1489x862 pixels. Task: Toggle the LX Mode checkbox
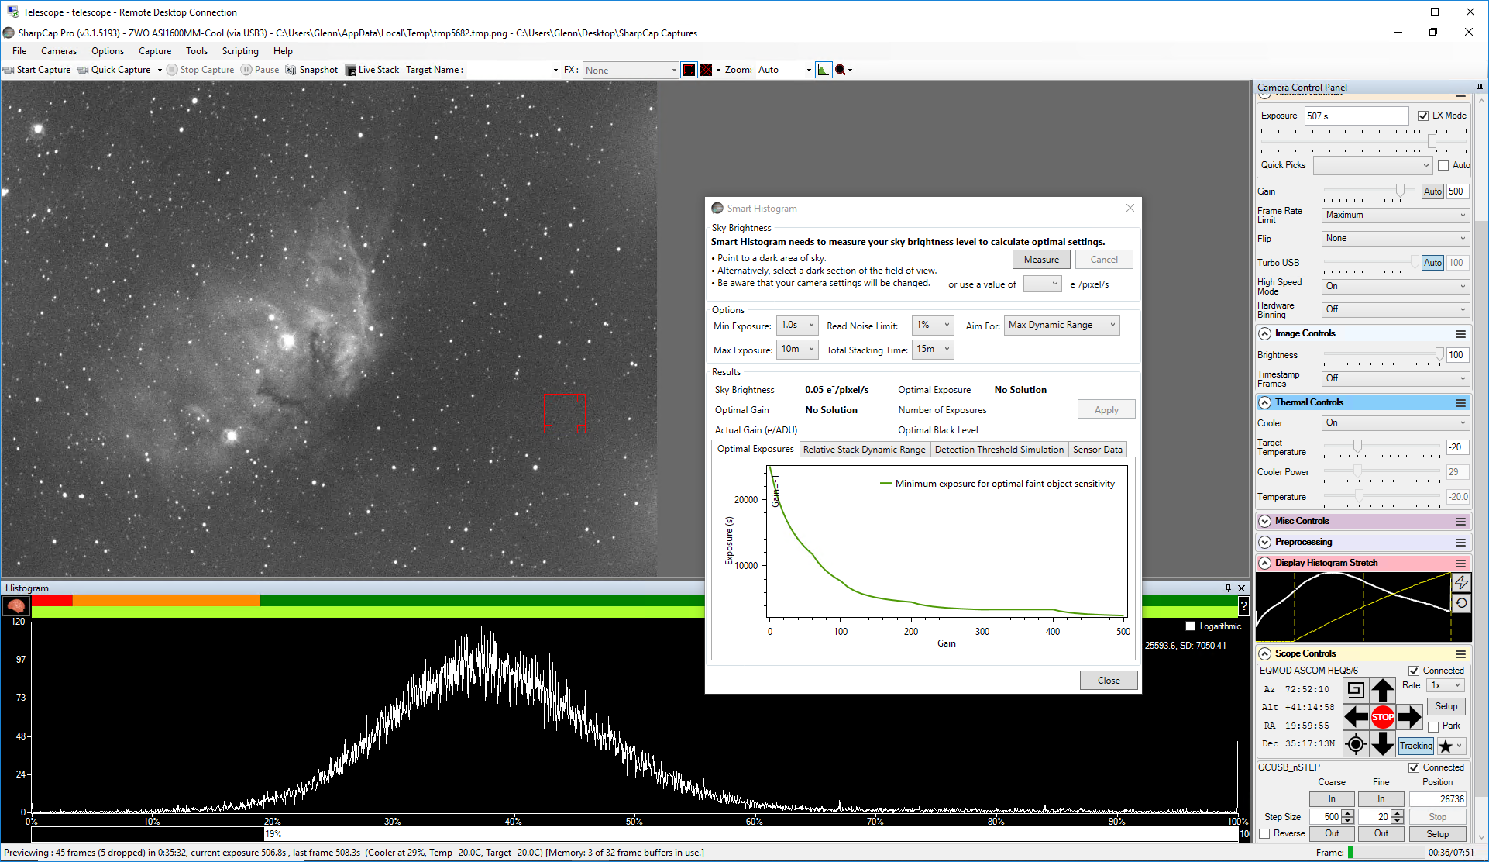coord(1422,116)
